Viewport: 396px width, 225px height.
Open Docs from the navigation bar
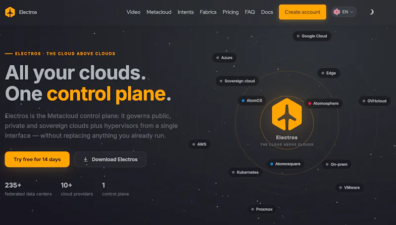point(267,12)
